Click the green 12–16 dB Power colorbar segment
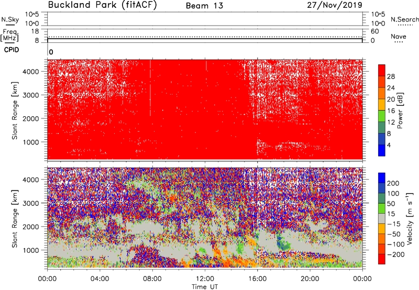 382,116
